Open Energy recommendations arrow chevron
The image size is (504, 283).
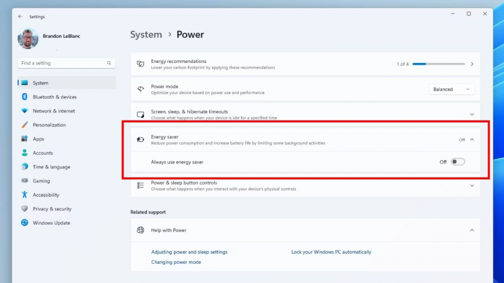pyautogui.click(x=472, y=64)
